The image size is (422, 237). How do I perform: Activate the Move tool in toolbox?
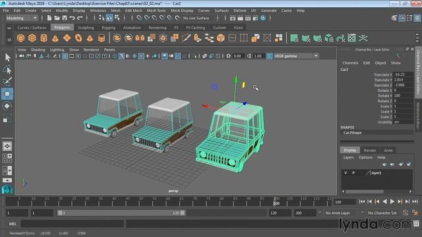coord(7,93)
